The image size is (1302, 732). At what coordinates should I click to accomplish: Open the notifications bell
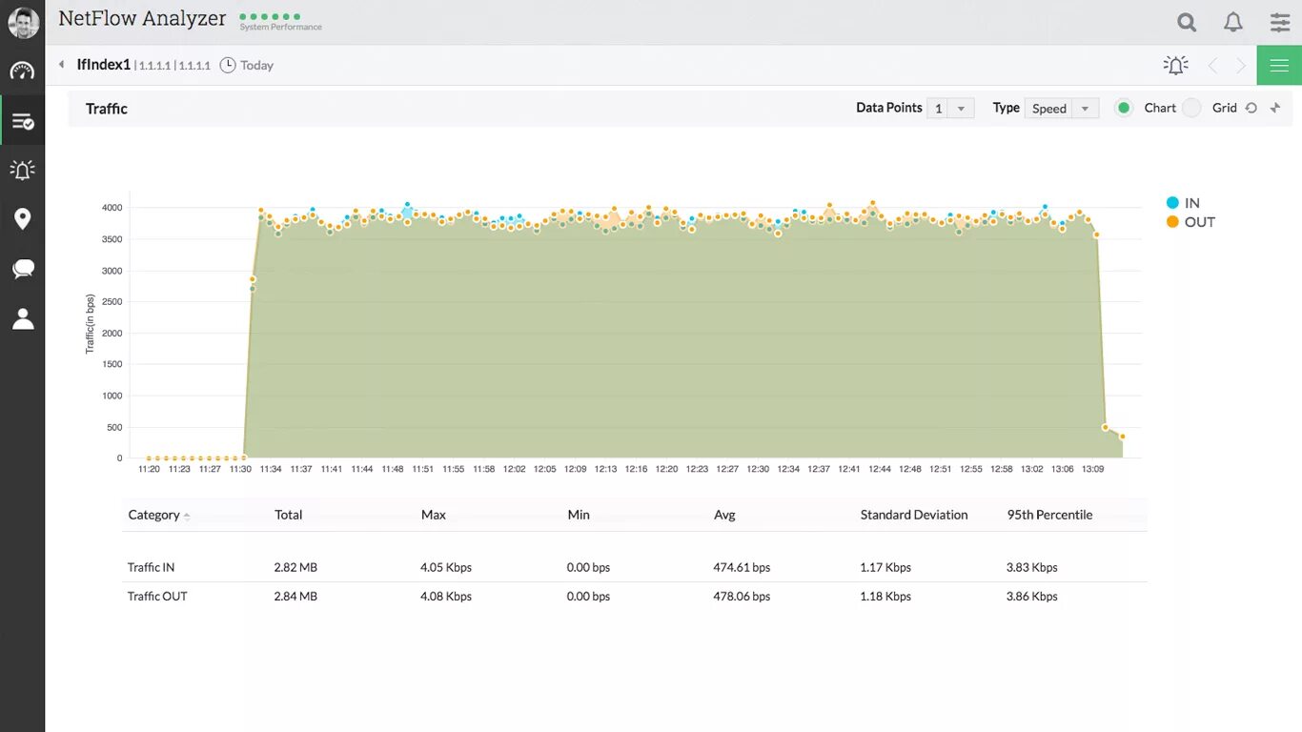coord(1233,22)
